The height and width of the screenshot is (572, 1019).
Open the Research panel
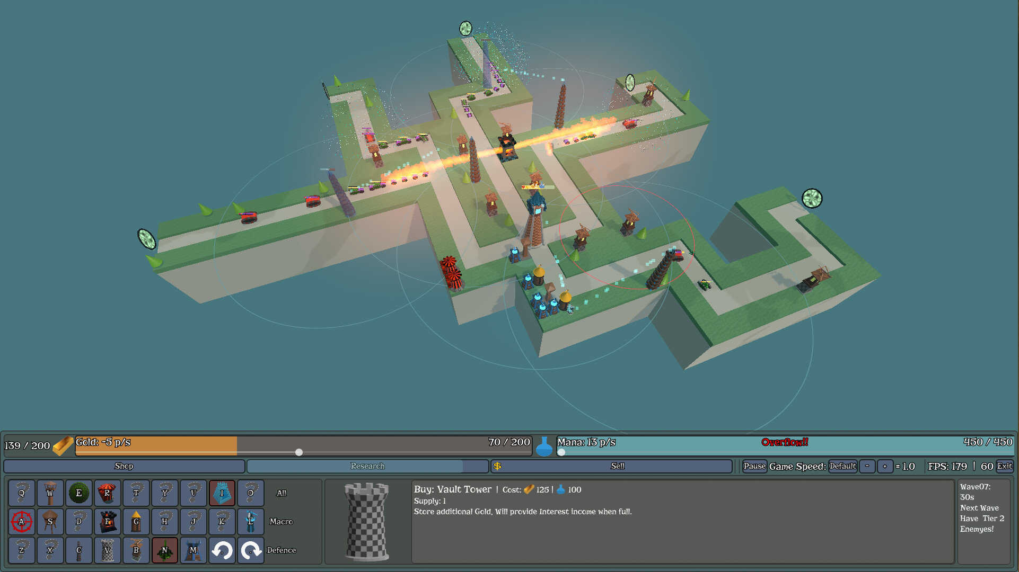[367, 467]
